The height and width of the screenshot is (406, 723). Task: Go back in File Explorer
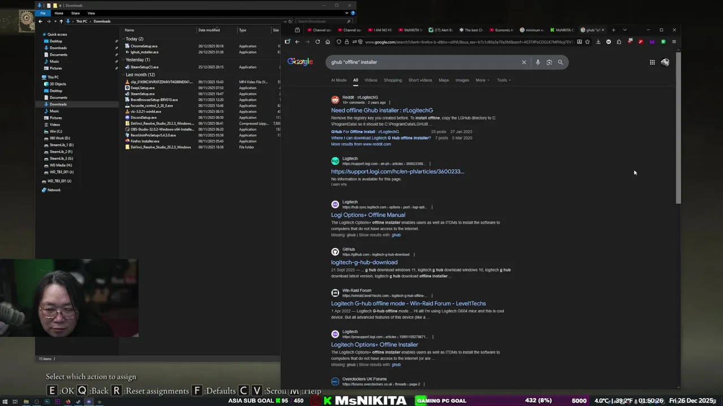(40, 21)
